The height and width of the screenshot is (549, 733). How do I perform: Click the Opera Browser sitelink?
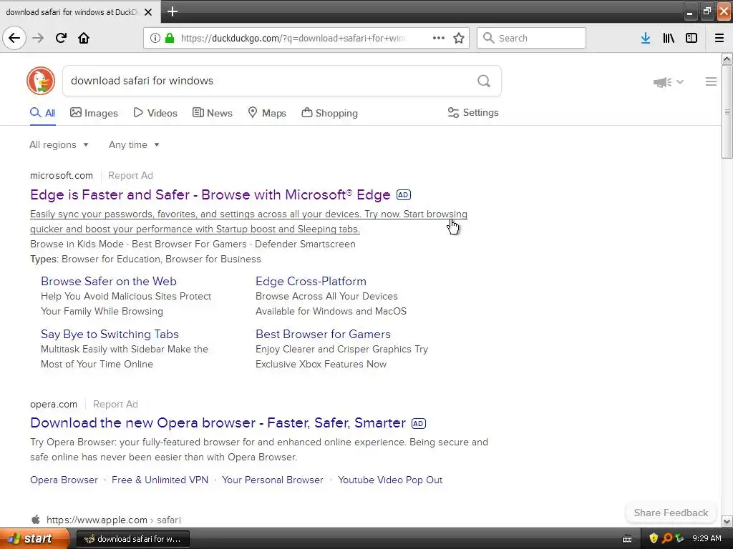tap(64, 480)
